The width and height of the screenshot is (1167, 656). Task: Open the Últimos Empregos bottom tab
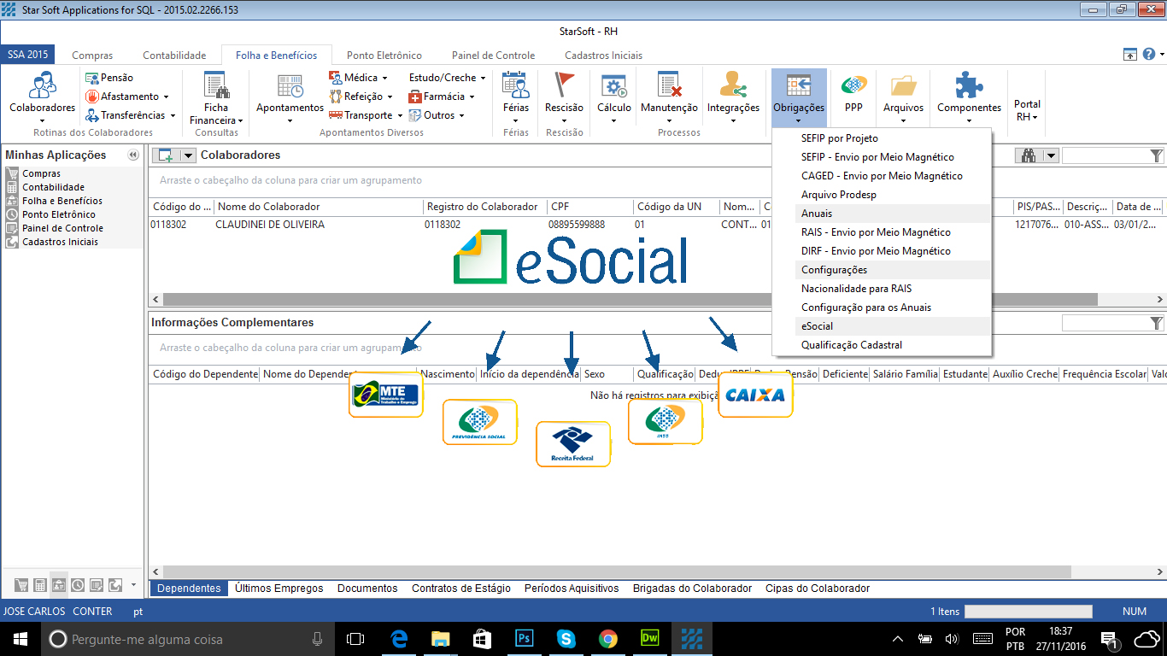pyautogui.click(x=279, y=589)
